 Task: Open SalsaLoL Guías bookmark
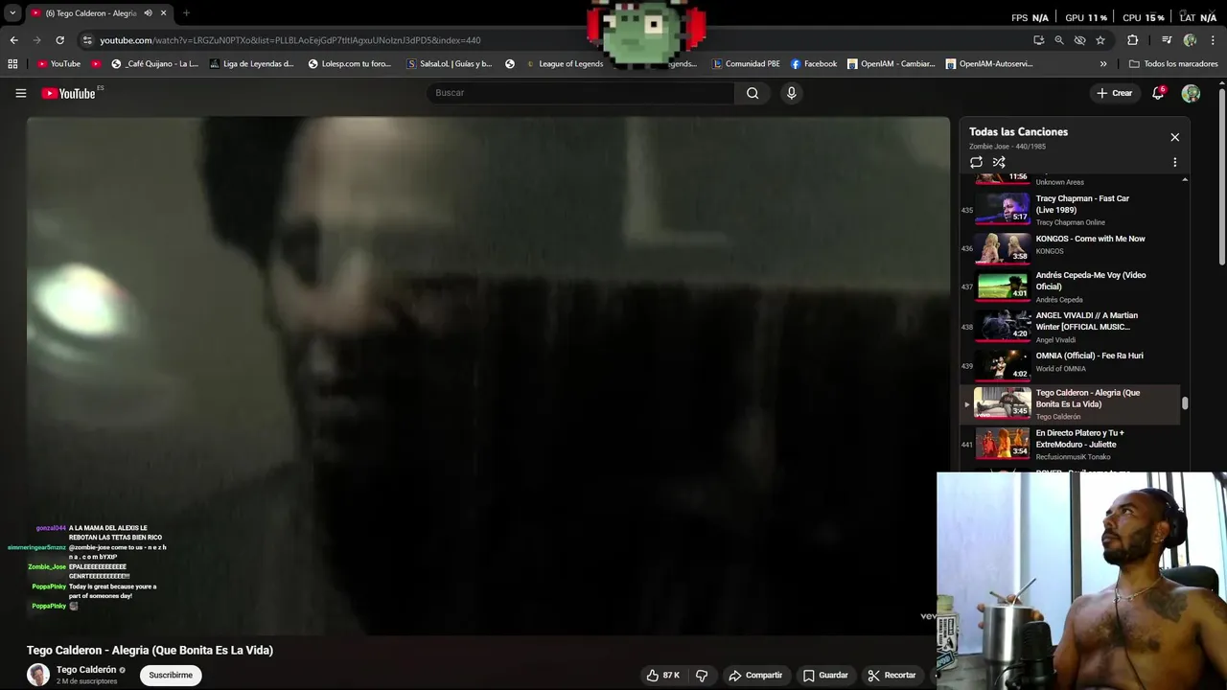pyautogui.click(x=450, y=64)
